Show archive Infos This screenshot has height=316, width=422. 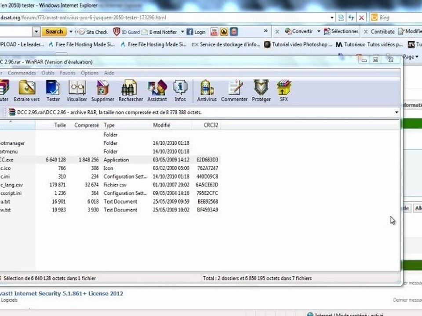point(180,90)
